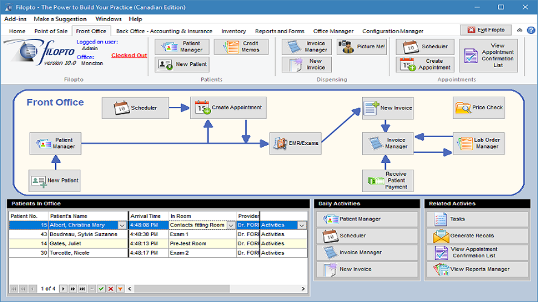Click the horizontal scrollbar right arrow
Viewport: 538px width, 302px height.
pyautogui.click(x=303, y=289)
